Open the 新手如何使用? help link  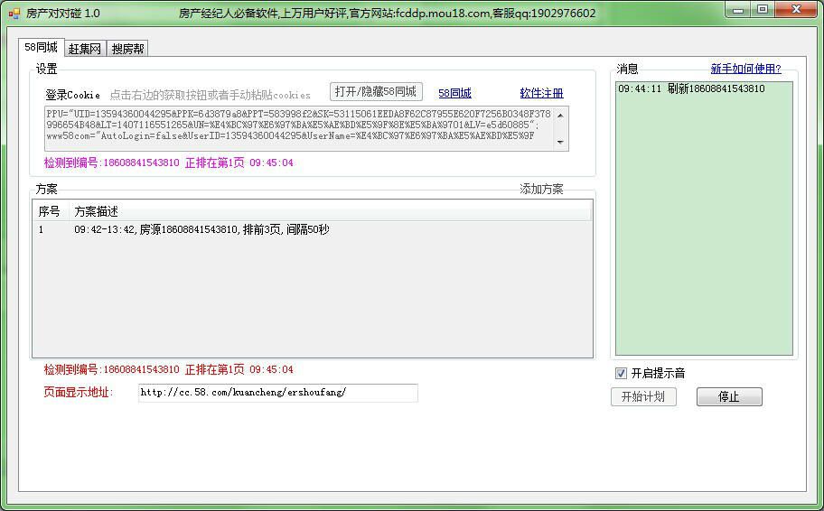click(x=745, y=69)
